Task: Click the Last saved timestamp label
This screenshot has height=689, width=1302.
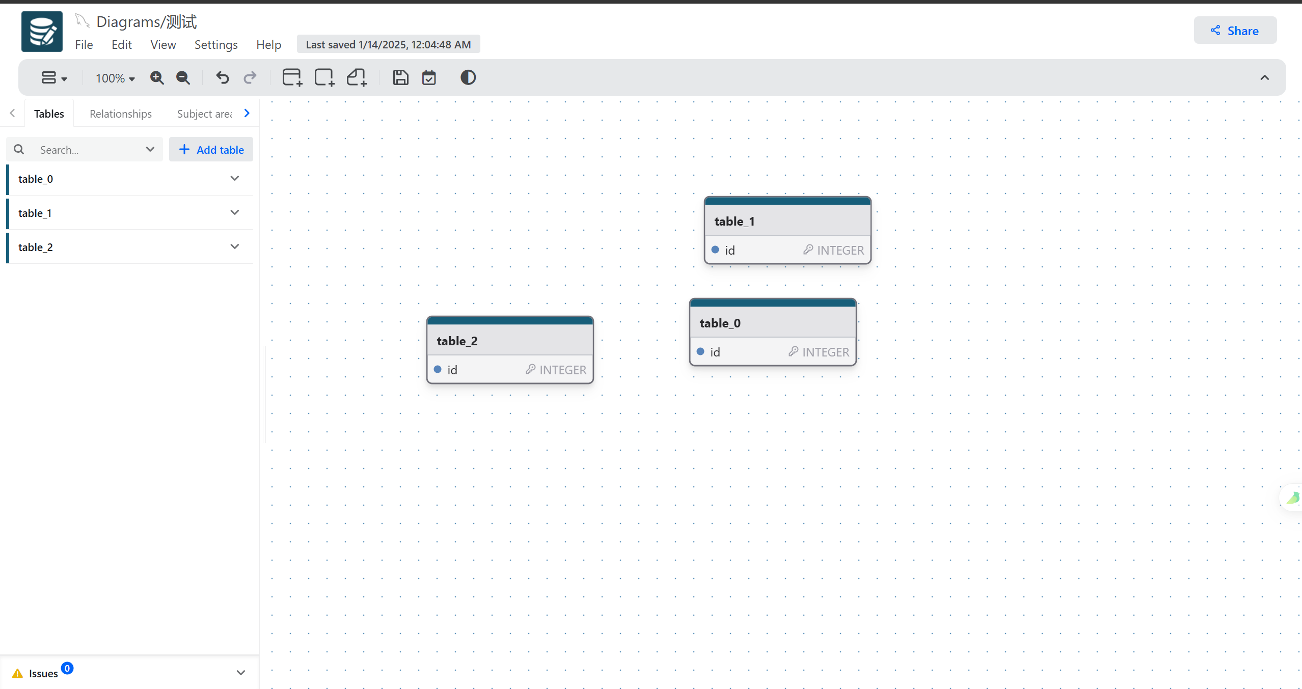Action: click(x=388, y=44)
